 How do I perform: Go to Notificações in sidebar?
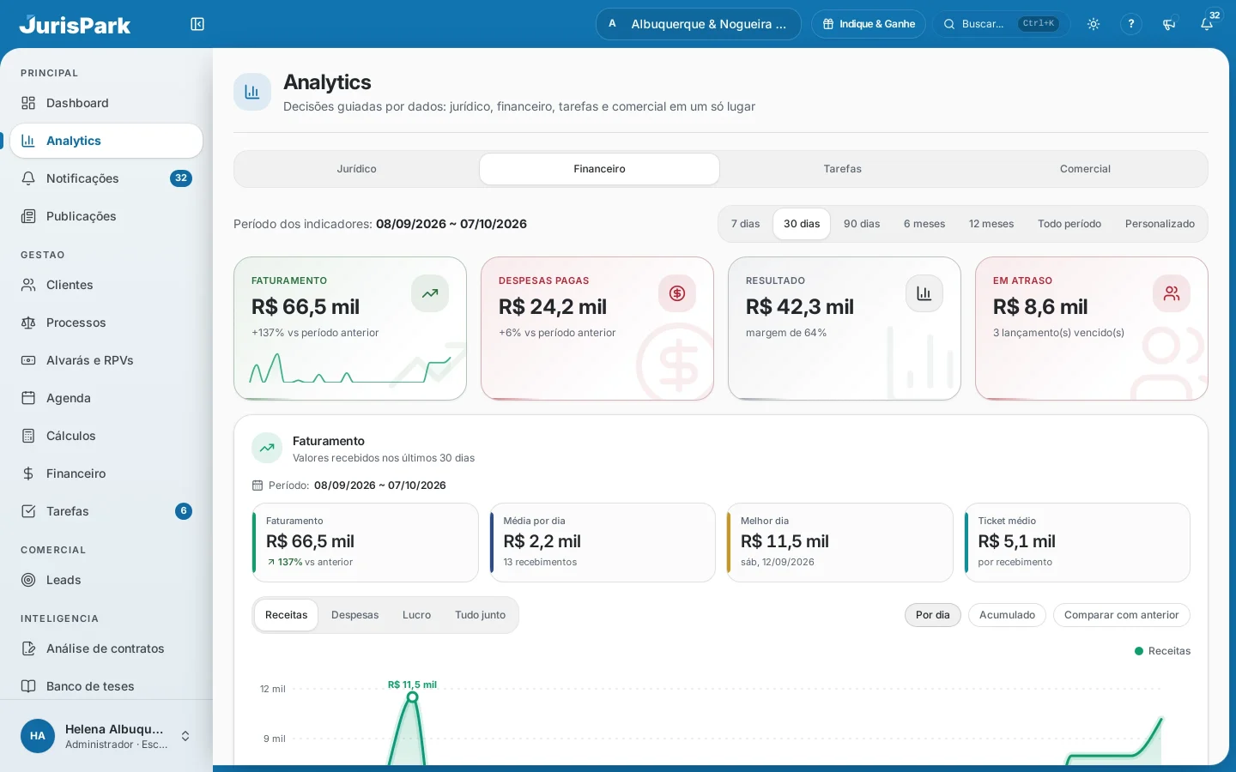click(106, 178)
